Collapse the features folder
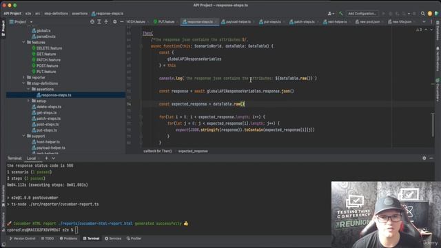Image resolution: width=441 pixels, height=248 pixels. point(23,42)
